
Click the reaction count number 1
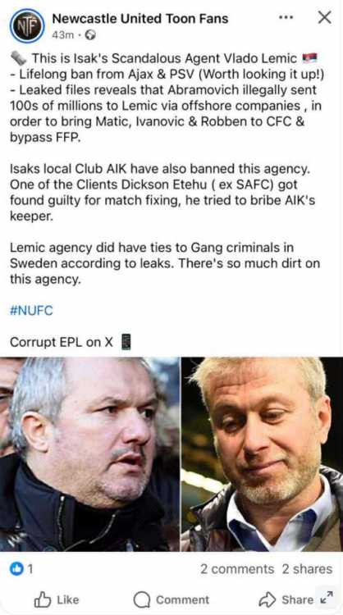pyautogui.click(x=30, y=569)
